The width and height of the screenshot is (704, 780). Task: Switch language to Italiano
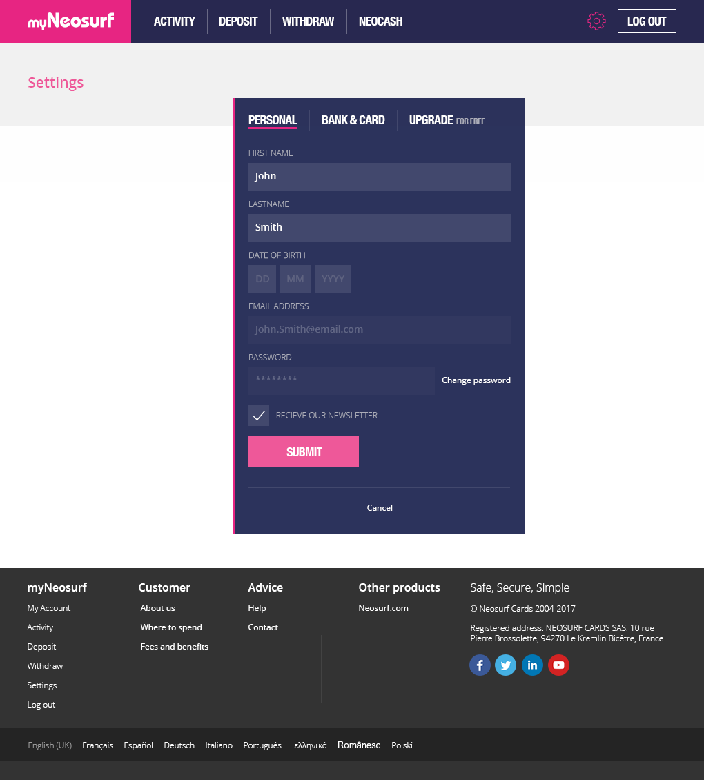coord(219,745)
